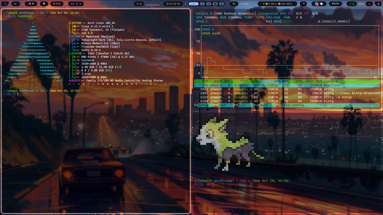Click the keyboard layout us indicator
This screenshot has height=215, width=383.
361,4
